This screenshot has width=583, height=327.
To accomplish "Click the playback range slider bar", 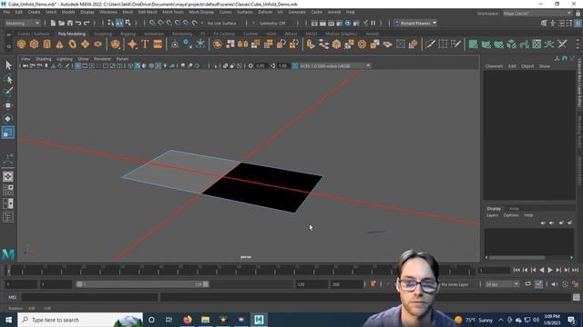I will pyautogui.click(x=142, y=284).
